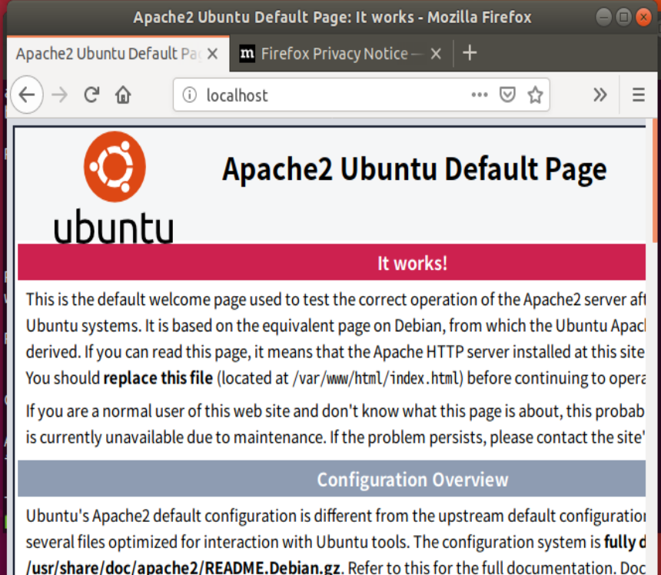Click the vertical page scrollbar
This screenshot has height=575, width=661.
(x=654, y=181)
